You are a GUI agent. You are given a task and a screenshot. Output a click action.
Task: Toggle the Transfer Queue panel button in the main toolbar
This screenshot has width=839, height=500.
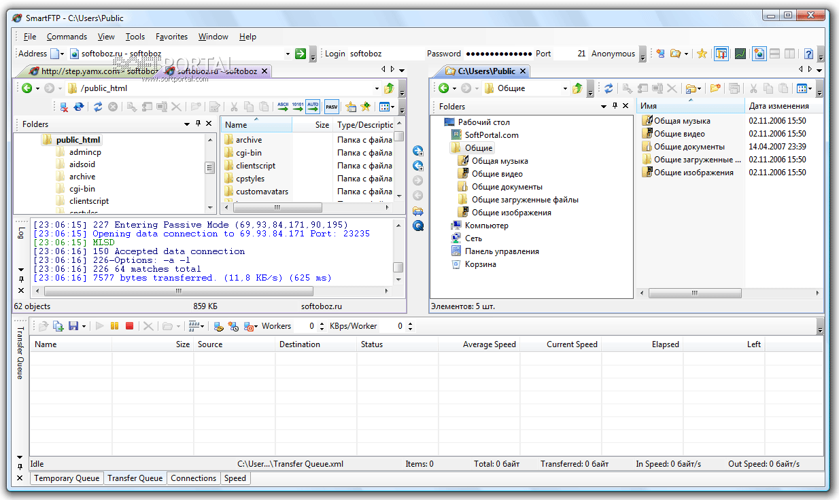tap(721, 54)
